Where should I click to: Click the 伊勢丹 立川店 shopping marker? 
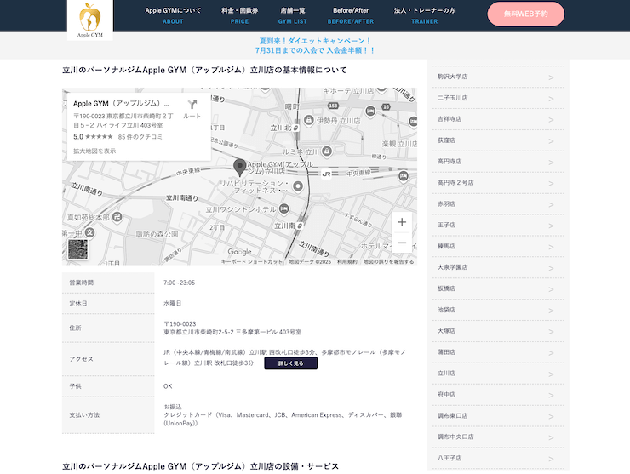[x=308, y=120]
